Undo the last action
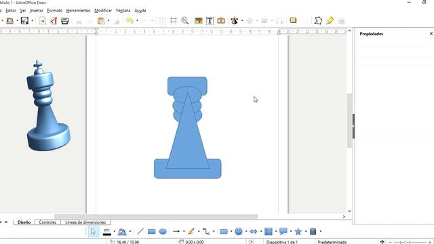The width and height of the screenshot is (434, 244). [x=130, y=21]
